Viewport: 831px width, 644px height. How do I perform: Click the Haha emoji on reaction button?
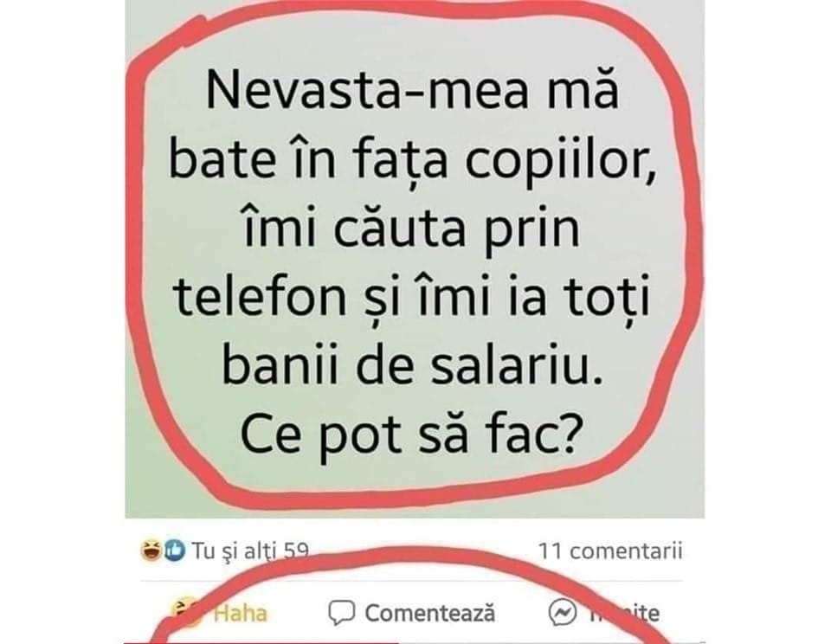click(x=187, y=612)
